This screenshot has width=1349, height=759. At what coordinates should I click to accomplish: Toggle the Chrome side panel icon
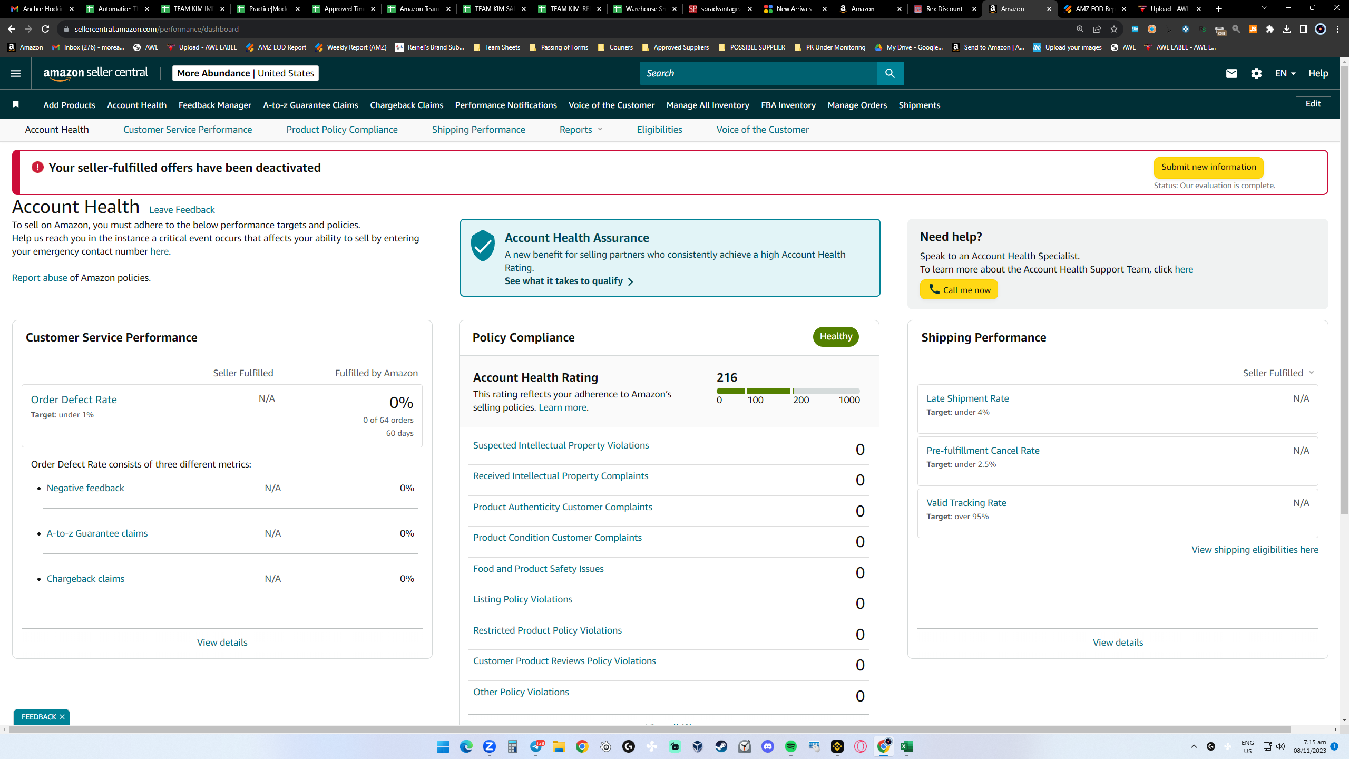[x=1304, y=29]
